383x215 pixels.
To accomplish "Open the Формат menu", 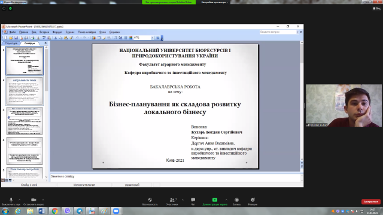I will (57, 32).
